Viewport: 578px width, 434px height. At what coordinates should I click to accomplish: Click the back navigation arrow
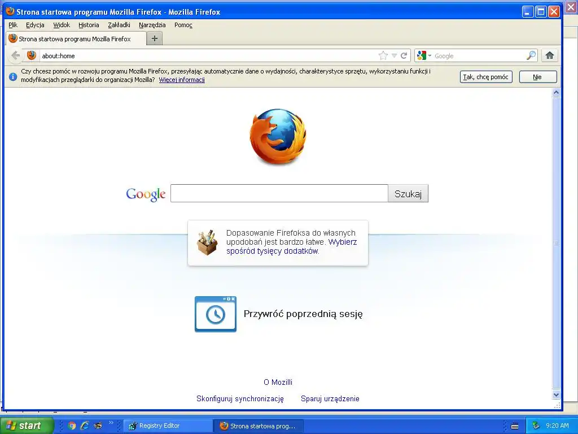click(x=15, y=56)
